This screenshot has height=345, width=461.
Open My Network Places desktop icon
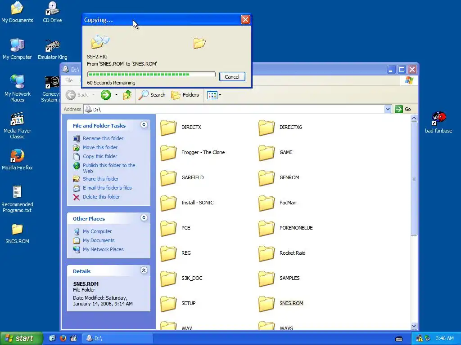pyautogui.click(x=17, y=88)
